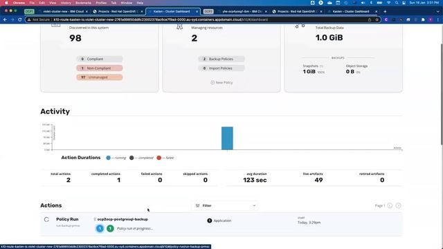443x249 pixels.
Task: Click the total actions count
Action: tap(69, 180)
